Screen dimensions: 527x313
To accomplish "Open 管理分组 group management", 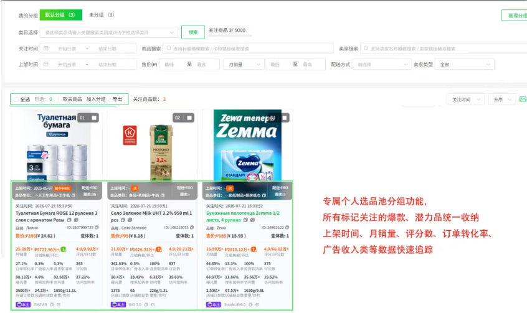I will tap(515, 16).
